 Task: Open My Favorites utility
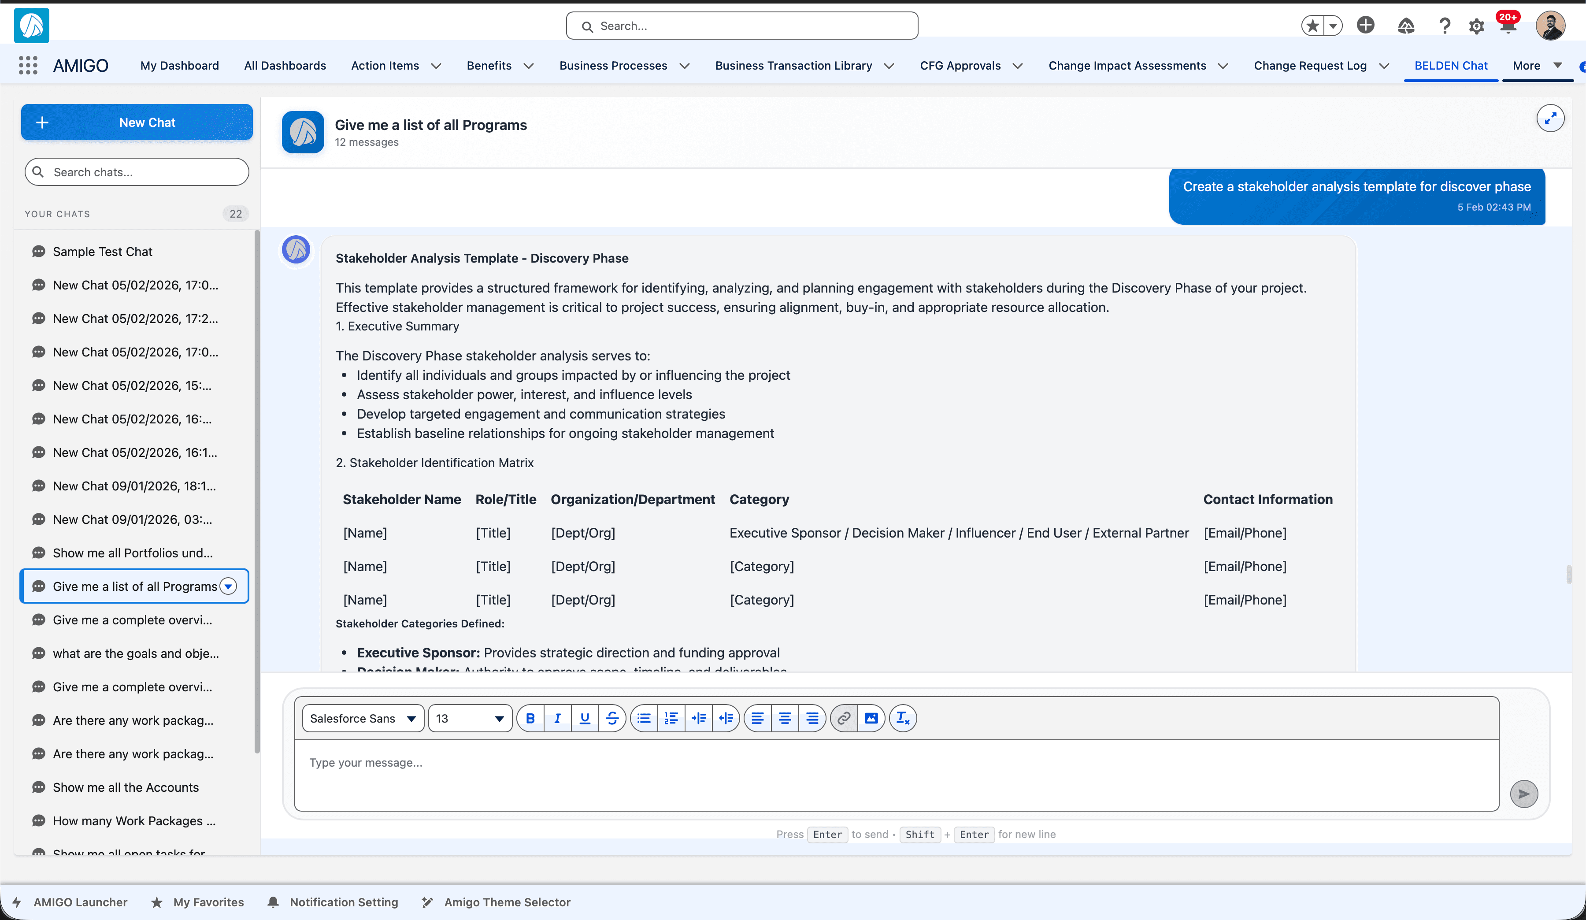198,902
